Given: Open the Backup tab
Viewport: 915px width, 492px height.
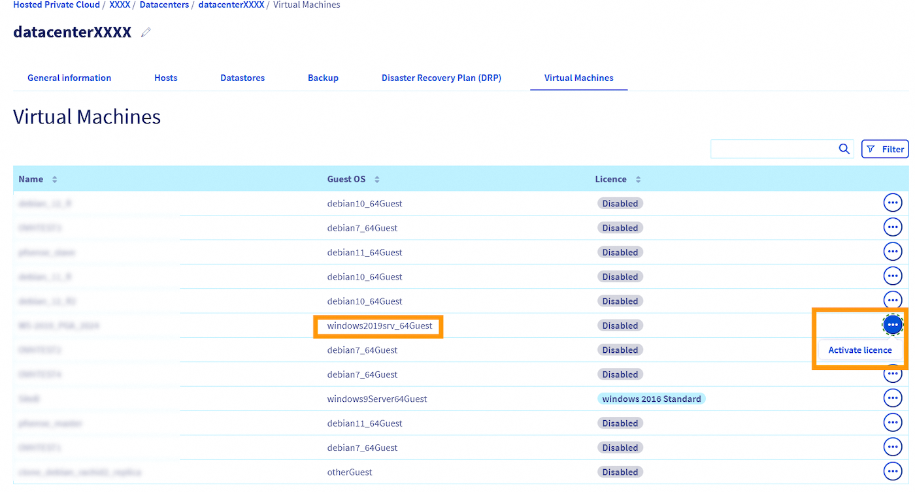Looking at the screenshot, I should tap(323, 78).
